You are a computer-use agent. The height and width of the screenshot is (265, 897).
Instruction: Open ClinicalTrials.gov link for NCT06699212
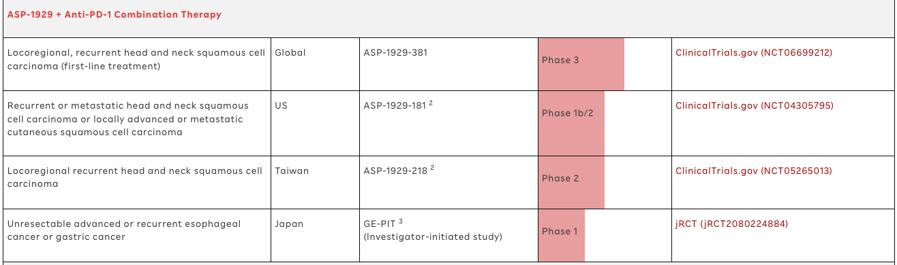pos(754,52)
